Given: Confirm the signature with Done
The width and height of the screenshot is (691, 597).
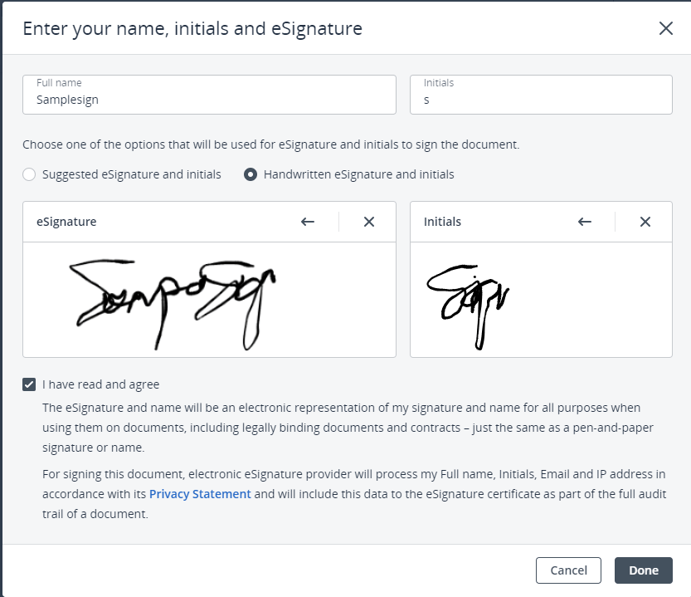Looking at the screenshot, I should (x=643, y=570).
